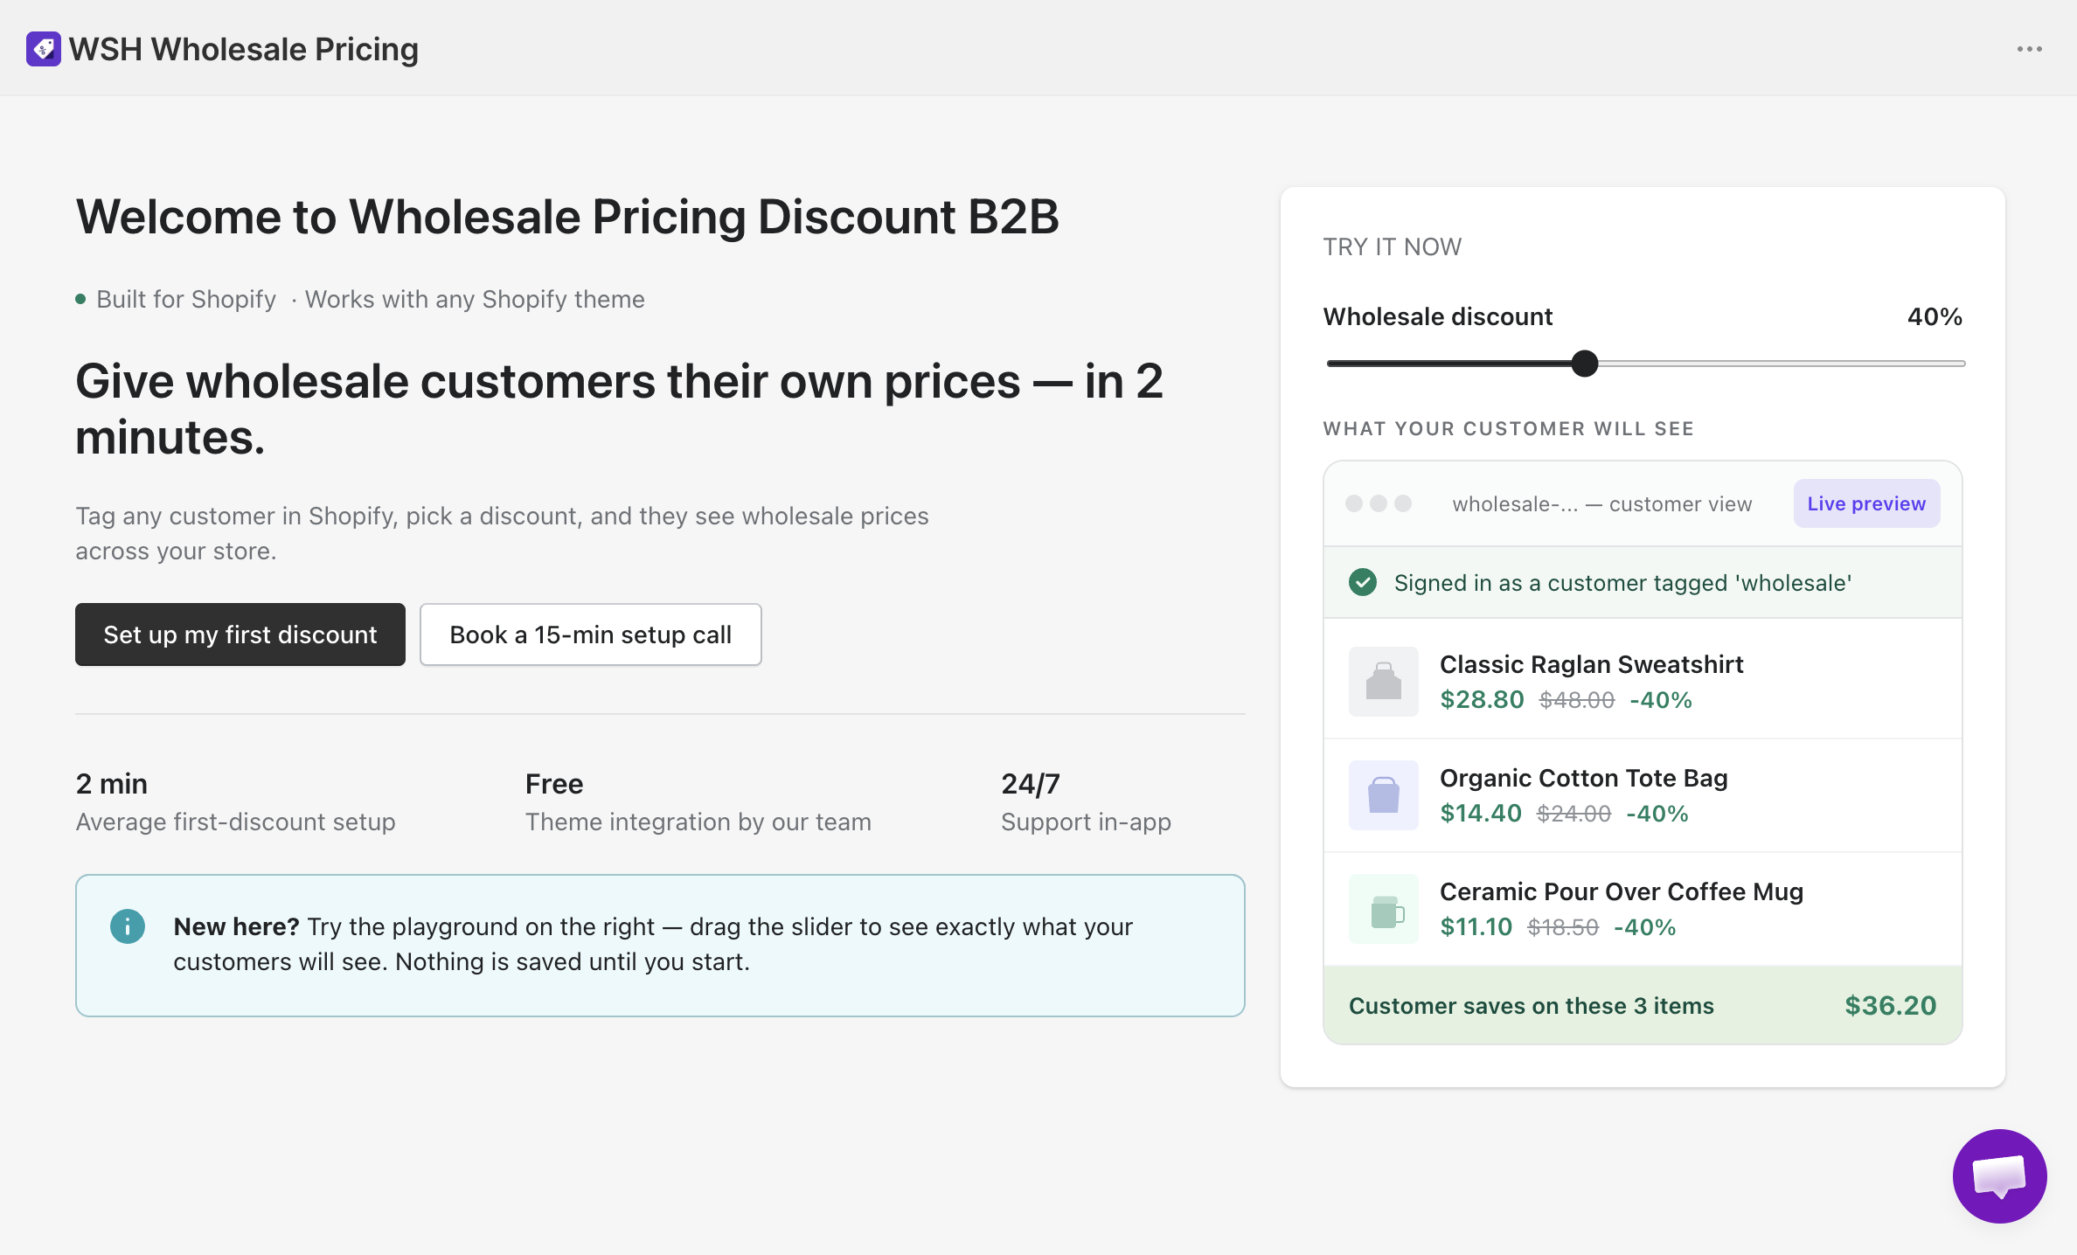Click the Live preview badge
This screenshot has height=1255, width=2077.
coord(1866,503)
